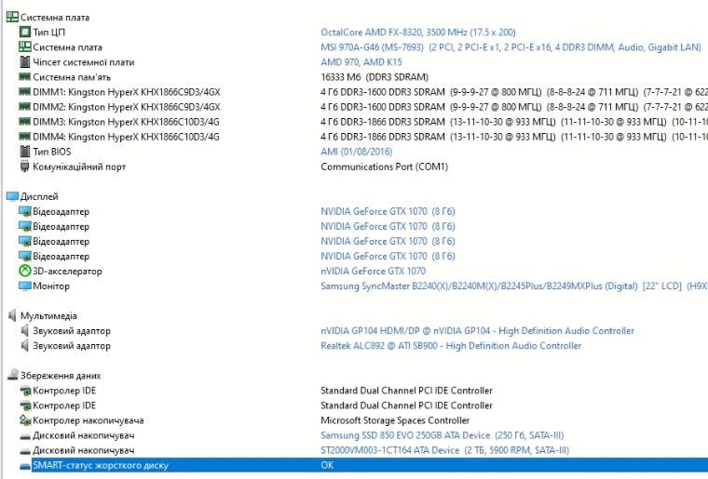This screenshot has width=708, height=479.
Task: Click the RAM module icon for DIMM2
Action: tap(25, 106)
